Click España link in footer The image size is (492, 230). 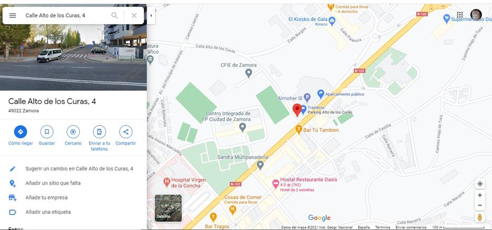click(x=364, y=227)
